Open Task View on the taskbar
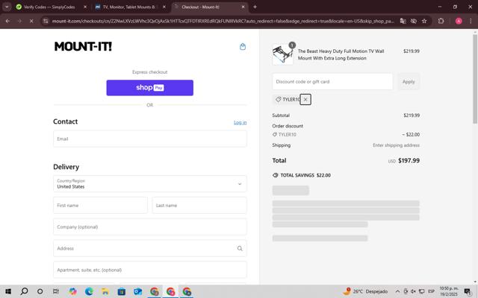The image size is (478, 298). coord(56,291)
